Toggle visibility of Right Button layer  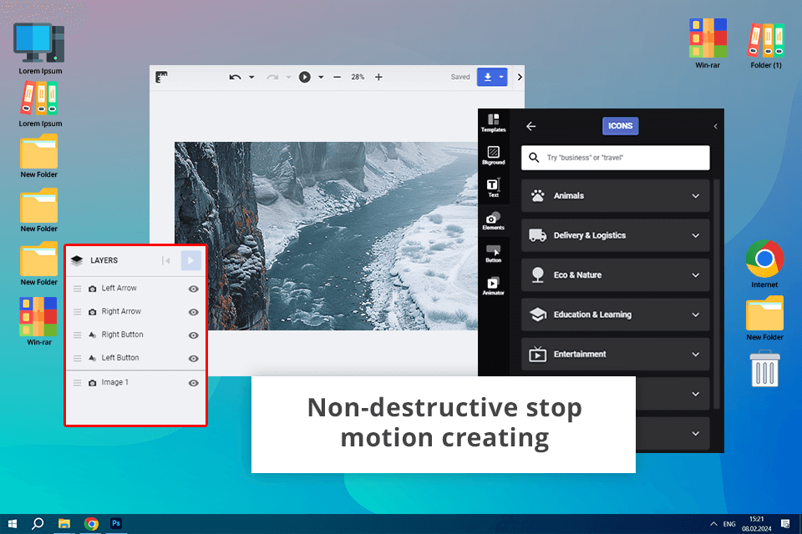[193, 335]
